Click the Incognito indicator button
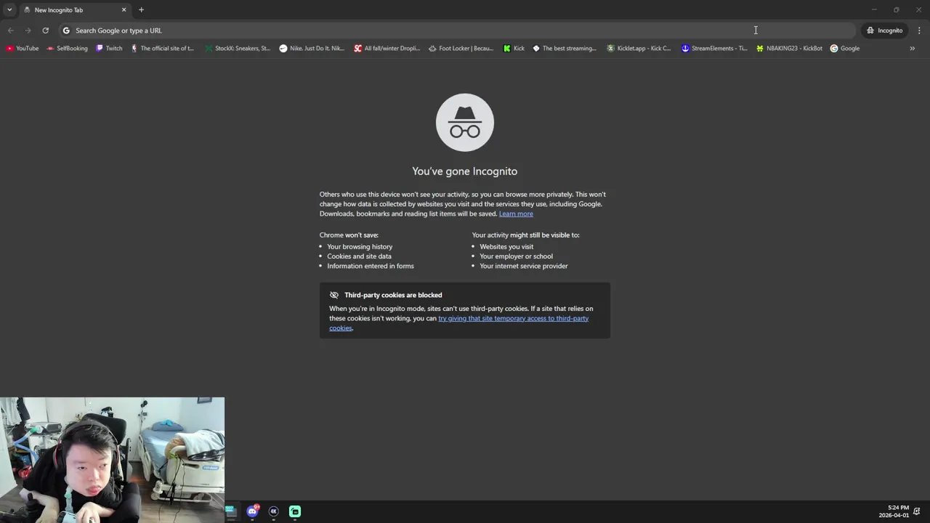Viewport: 930px width, 523px height. pos(884,31)
